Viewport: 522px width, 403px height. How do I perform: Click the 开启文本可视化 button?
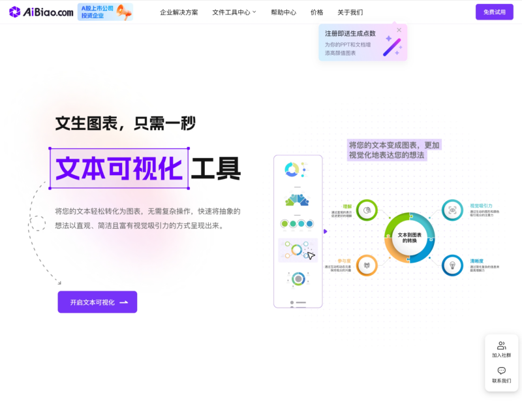pyautogui.click(x=97, y=302)
